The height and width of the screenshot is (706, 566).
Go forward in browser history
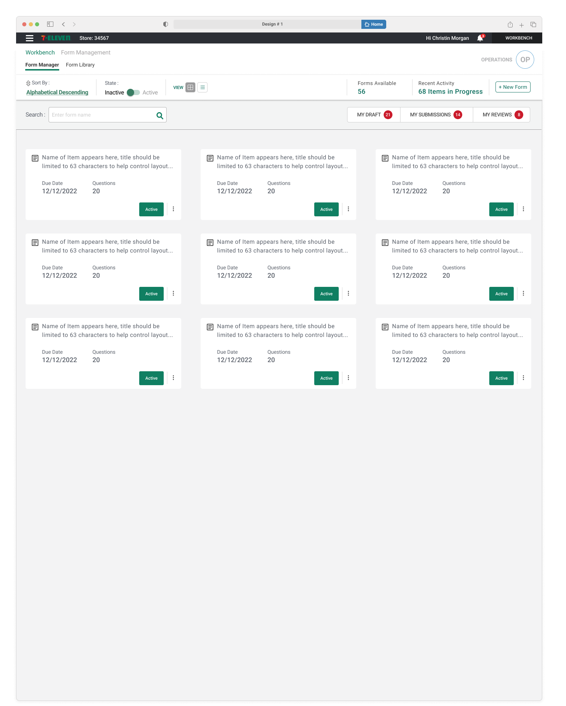[74, 24]
